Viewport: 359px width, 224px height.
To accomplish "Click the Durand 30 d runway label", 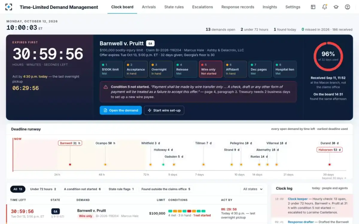I will point(329,143).
